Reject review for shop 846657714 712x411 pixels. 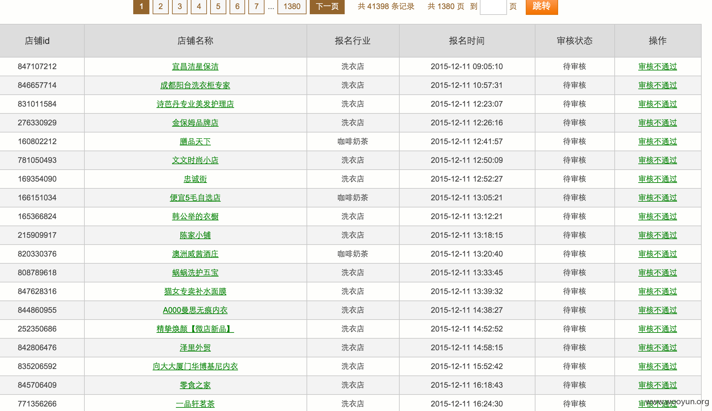click(658, 85)
